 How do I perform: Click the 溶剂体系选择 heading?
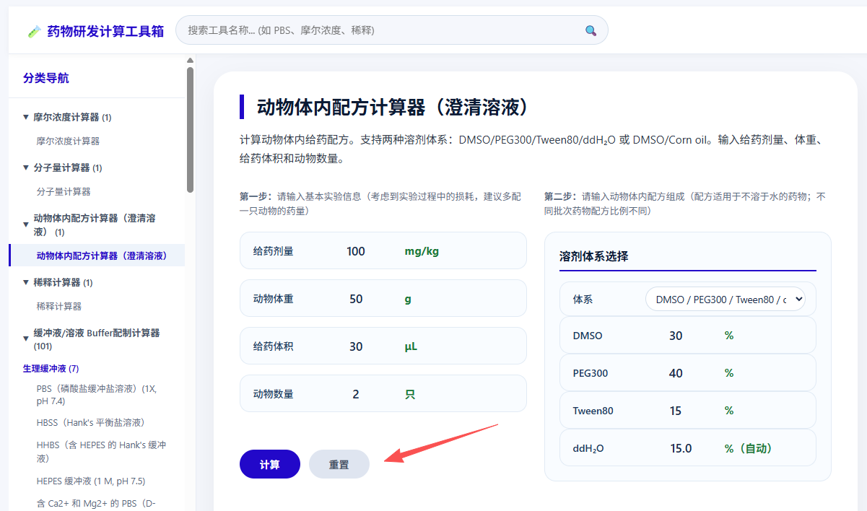coord(593,256)
